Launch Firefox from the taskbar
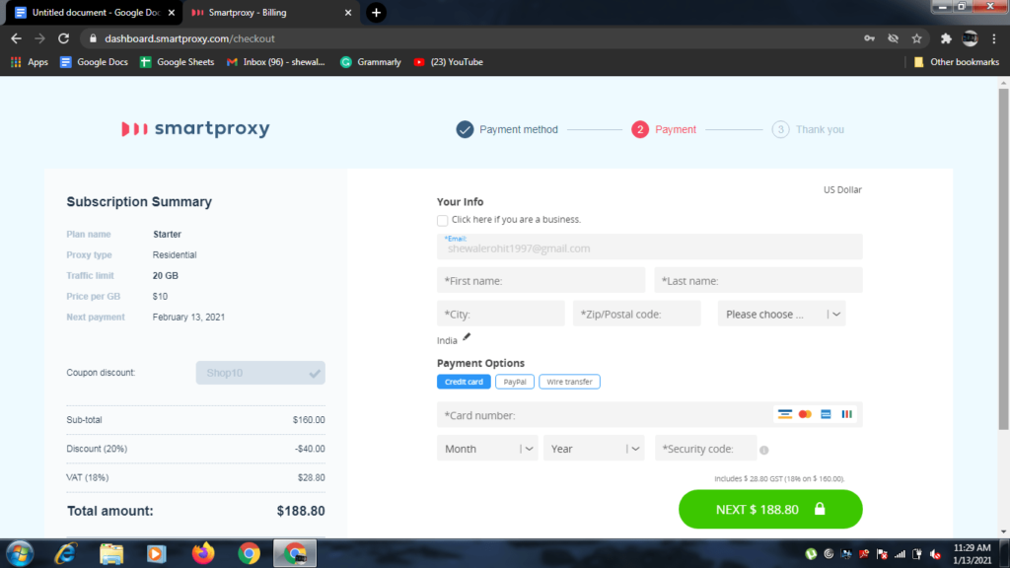This screenshot has width=1010, height=568. click(x=203, y=553)
